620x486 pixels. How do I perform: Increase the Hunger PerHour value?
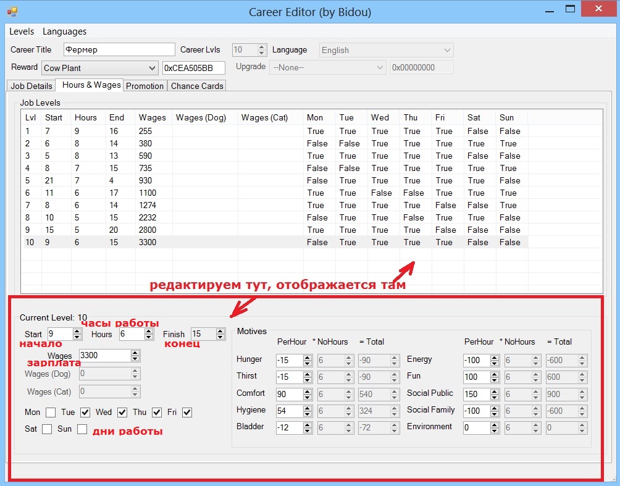pyautogui.click(x=308, y=357)
